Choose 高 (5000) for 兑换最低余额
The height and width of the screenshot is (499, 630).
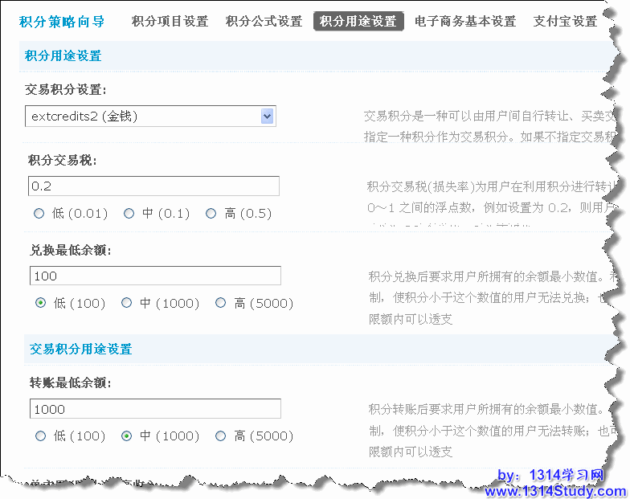click(x=221, y=303)
